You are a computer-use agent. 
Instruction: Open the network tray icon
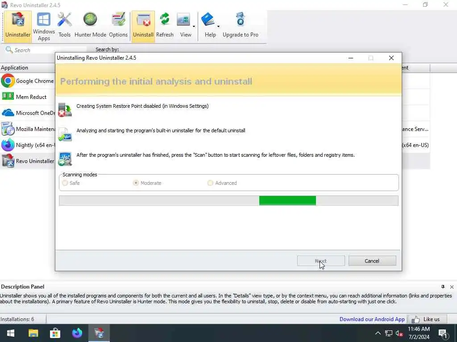[389, 333]
